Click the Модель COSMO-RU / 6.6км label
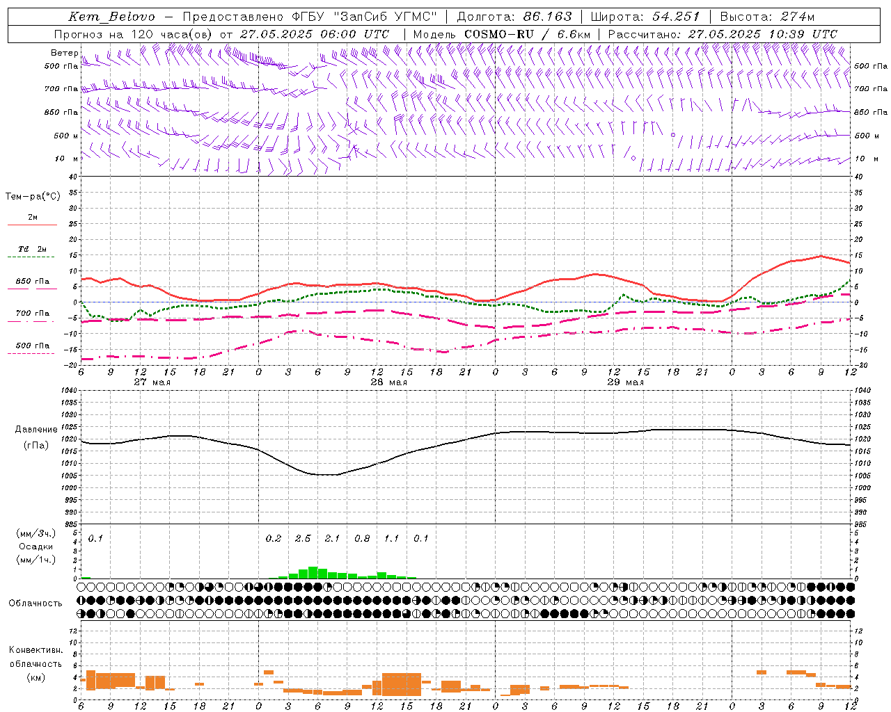The height and width of the screenshot is (712, 891). click(x=502, y=34)
